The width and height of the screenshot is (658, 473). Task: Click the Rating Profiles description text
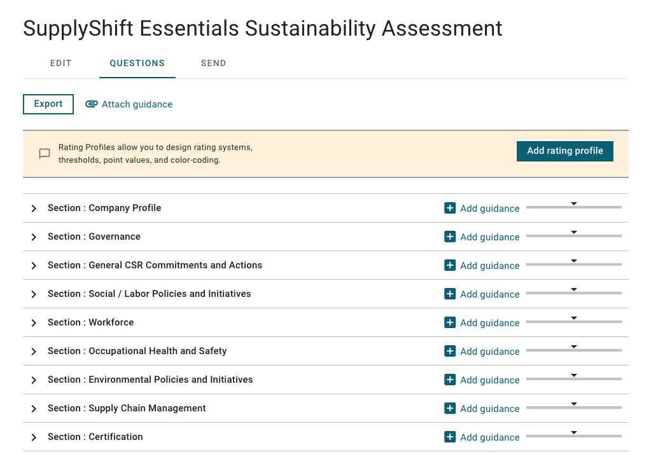[x=155, y=153]
